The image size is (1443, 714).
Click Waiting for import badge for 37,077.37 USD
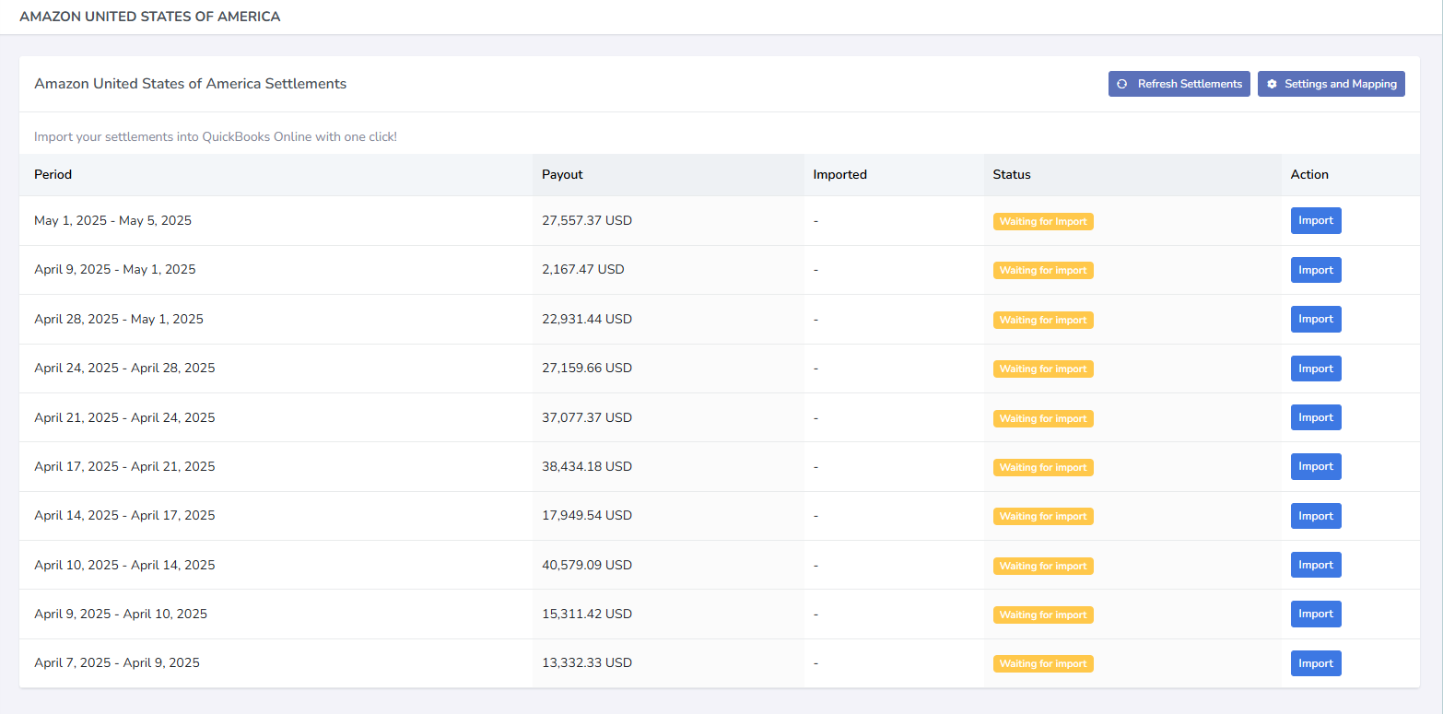pyautogui.click(x=1043, y=418)
